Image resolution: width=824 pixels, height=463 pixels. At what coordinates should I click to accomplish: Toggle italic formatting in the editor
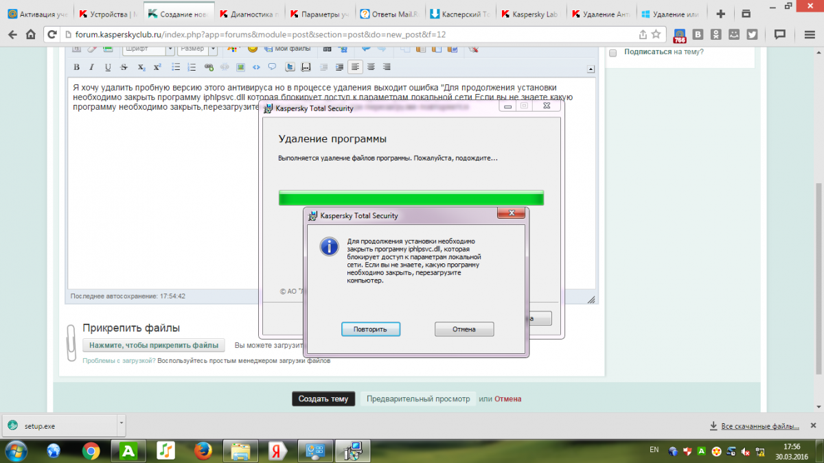point(92,67)
